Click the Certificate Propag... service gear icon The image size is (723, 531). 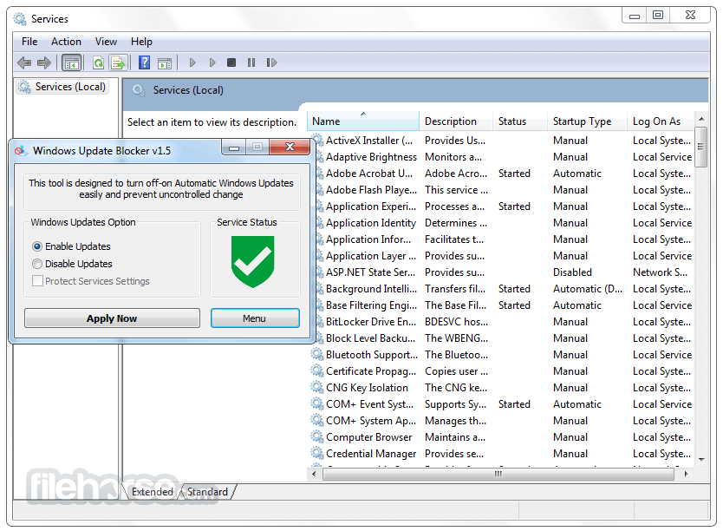(317, 370)
